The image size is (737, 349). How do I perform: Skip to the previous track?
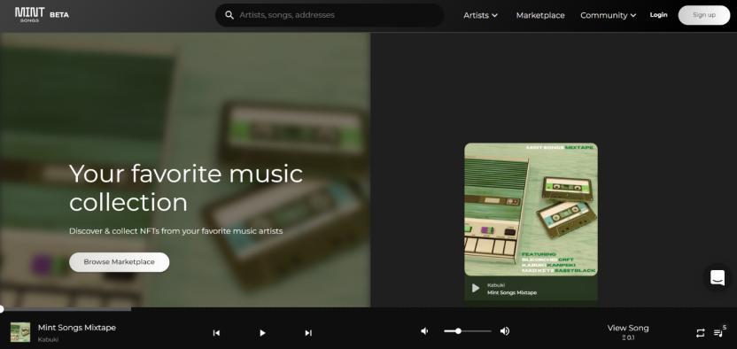tap(216, 332)
